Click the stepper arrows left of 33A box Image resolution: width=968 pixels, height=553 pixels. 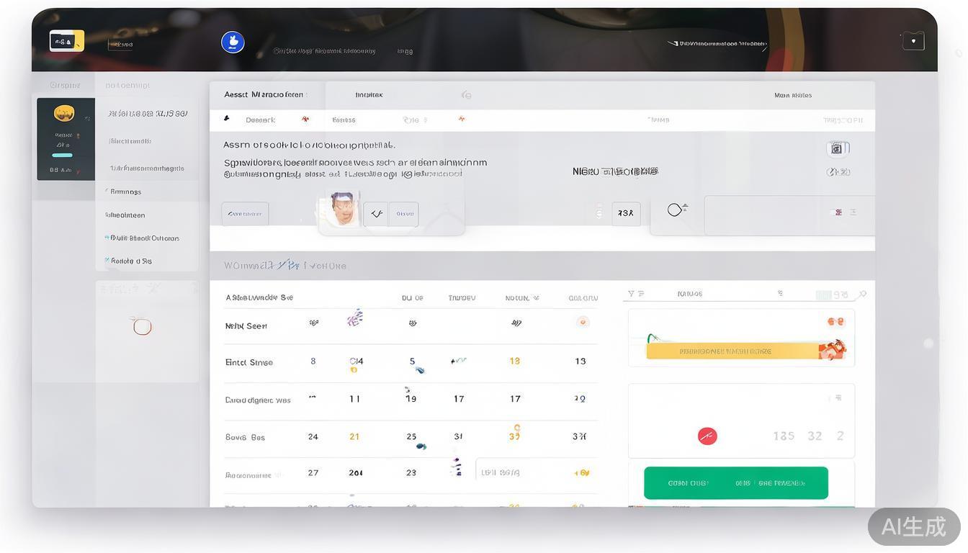pyautogui.click(x=599, y=212)
